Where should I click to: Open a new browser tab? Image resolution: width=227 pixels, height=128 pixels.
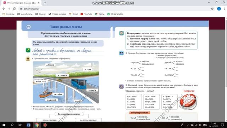45,3
